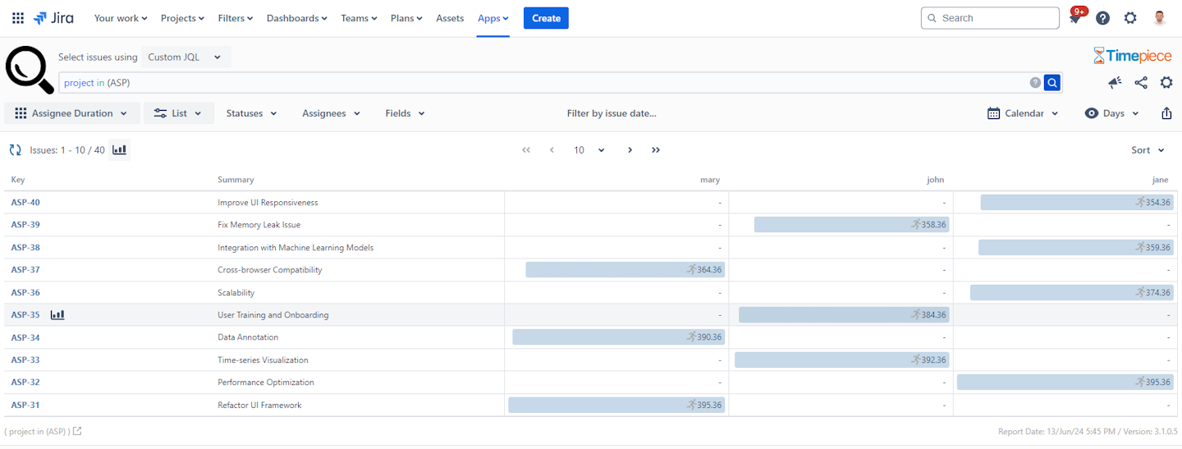Open issue ASP-37
1182x449 pixels.
pyautogui.click(x=25, y=270)
